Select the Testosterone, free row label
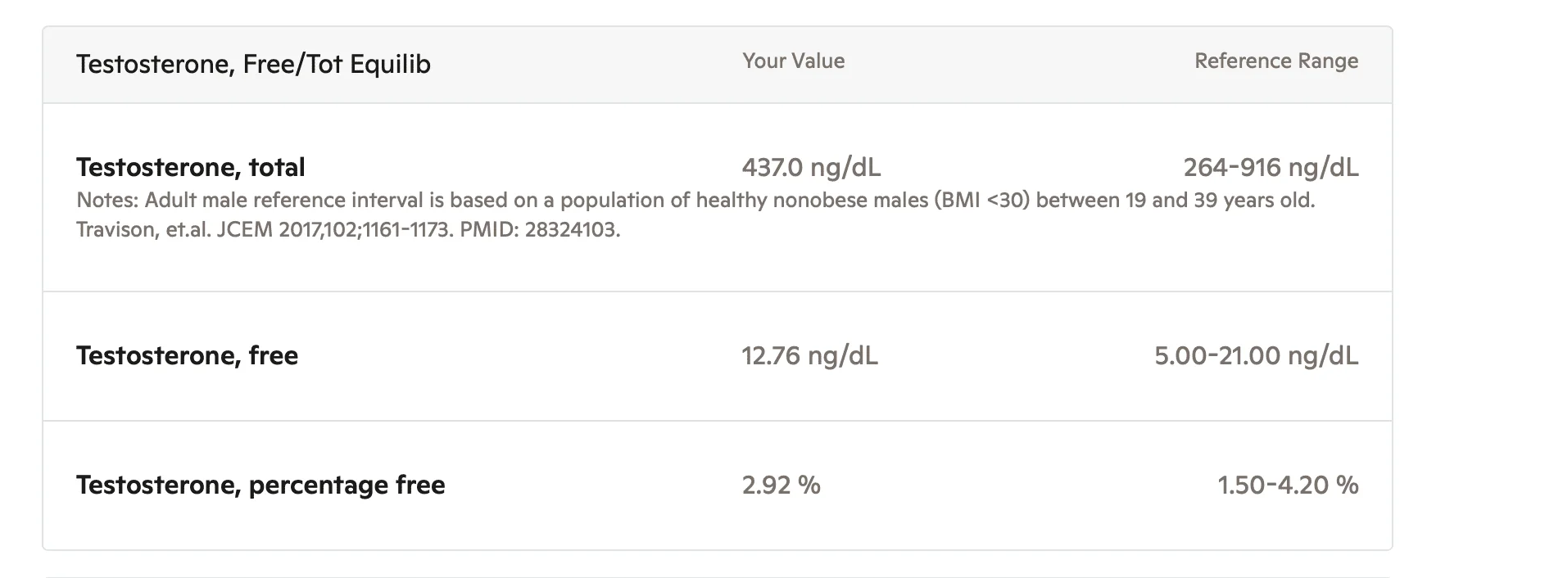Image resolution: width=1563 pixels, height=578 pixels. (187, 355)
